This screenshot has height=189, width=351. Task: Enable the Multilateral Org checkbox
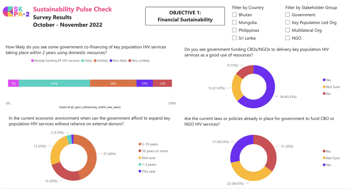pos(288,30)
